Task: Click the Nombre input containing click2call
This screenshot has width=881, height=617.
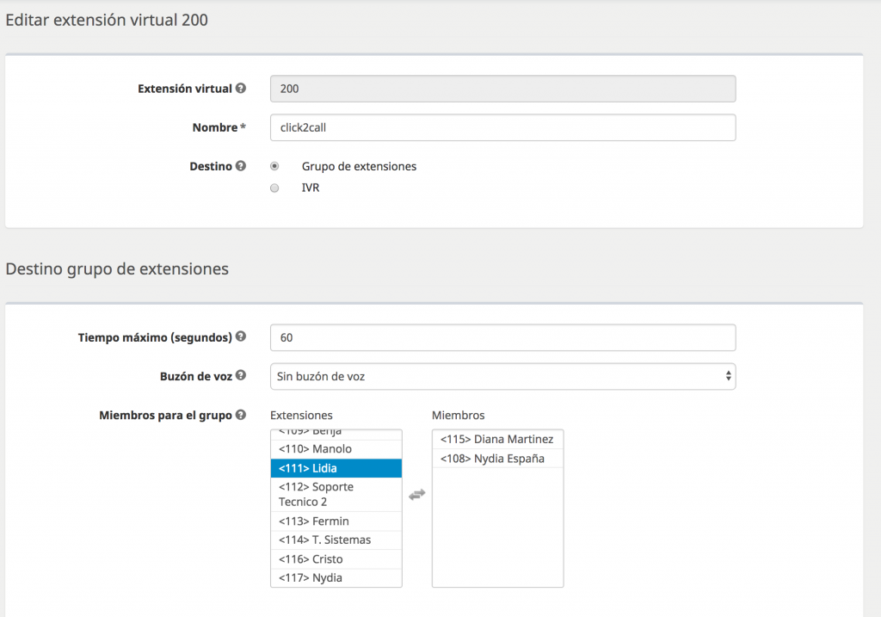Action: click(502, 126)
